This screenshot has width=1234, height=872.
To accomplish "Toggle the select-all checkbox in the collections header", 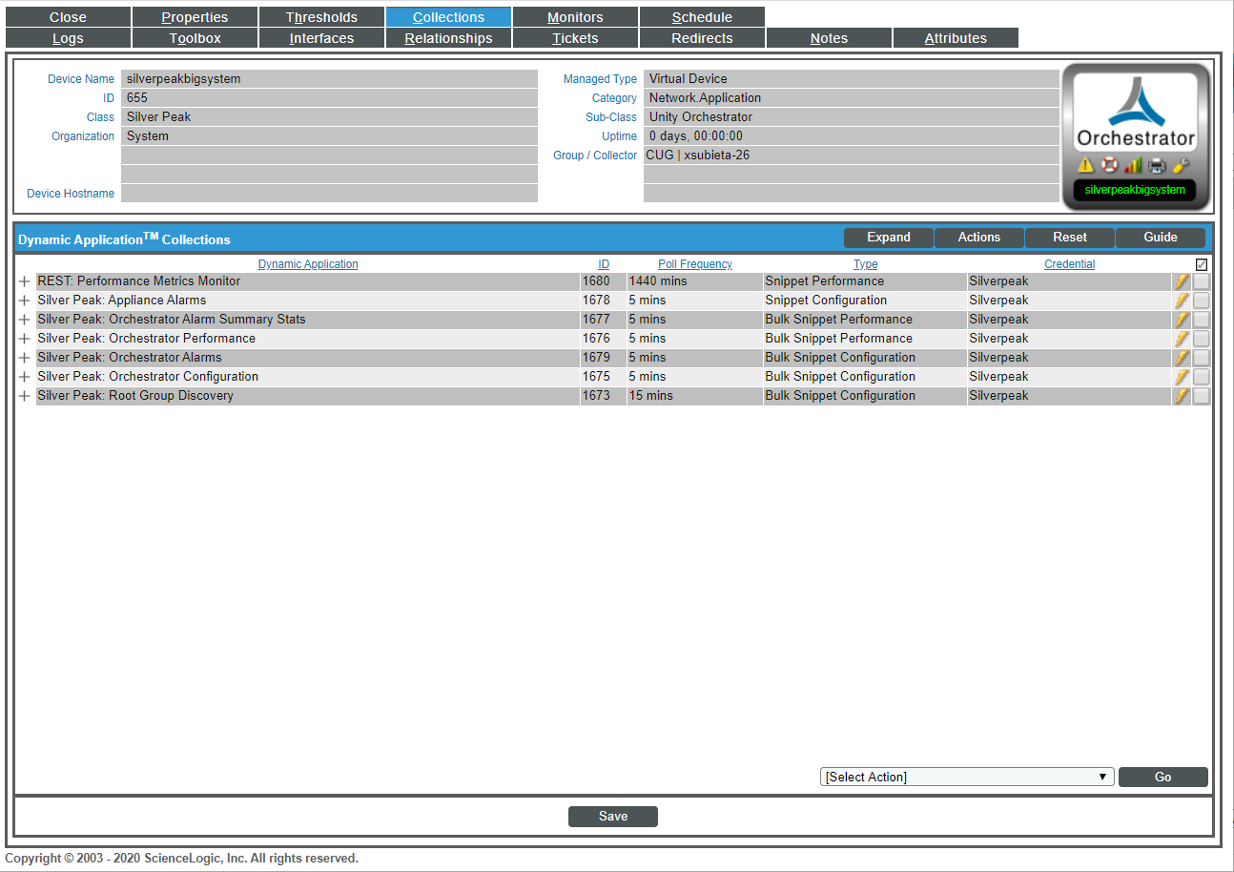I will coord(1201,264).
